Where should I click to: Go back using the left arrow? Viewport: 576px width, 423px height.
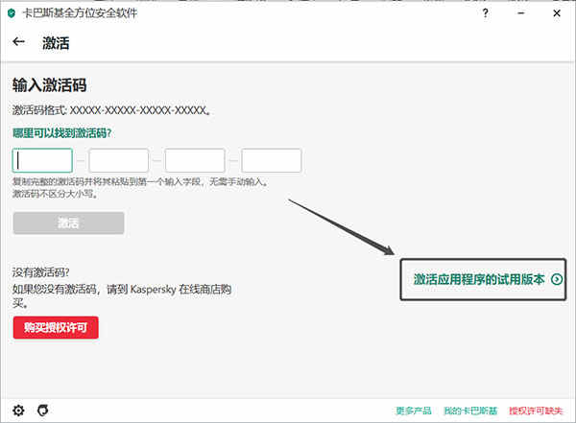[18, 42]
